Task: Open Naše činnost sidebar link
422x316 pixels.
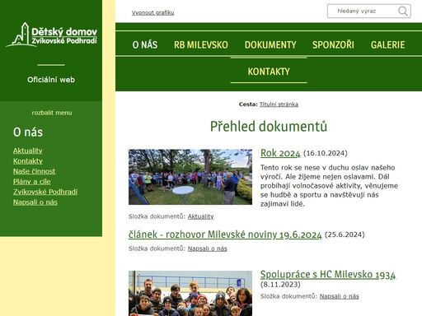Action: coord(34,171)
